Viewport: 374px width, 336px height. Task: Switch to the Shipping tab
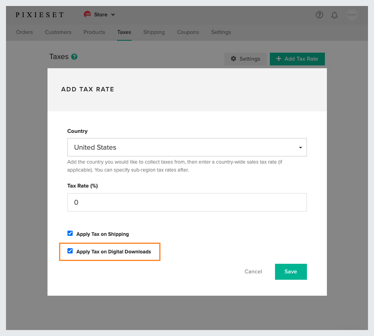[x=154, y=32]
